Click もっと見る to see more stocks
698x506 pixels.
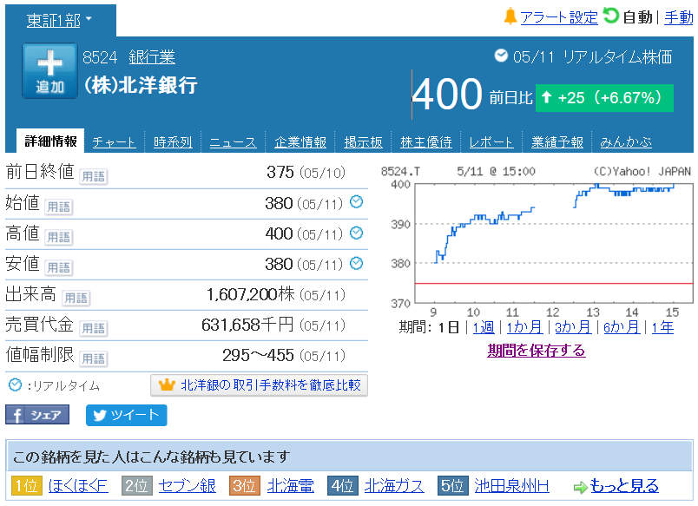(624, 485)
